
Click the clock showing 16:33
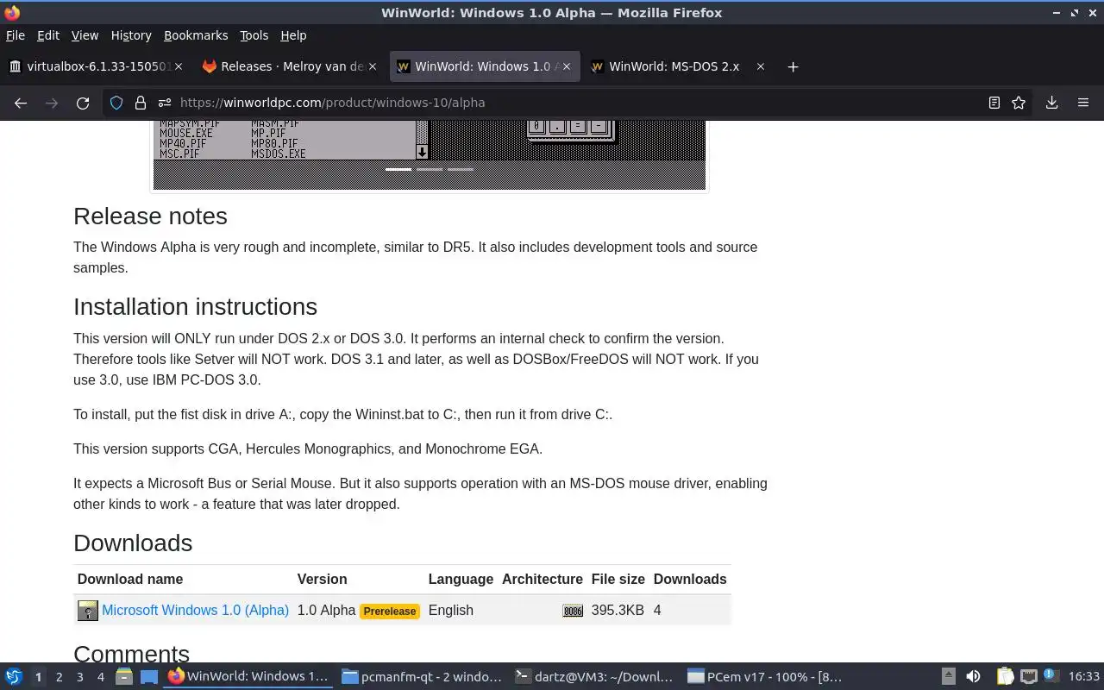coord(1084,676)
